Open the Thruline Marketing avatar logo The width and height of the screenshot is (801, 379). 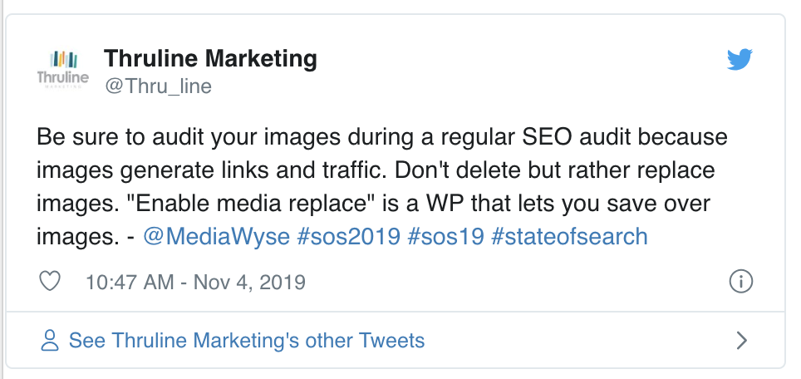(63, 70)
